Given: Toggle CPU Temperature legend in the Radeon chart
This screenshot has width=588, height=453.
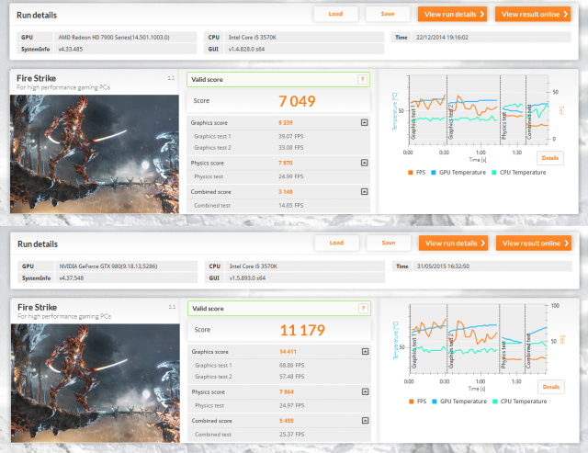Looking at the screenshot, I should tap(514, 172).
